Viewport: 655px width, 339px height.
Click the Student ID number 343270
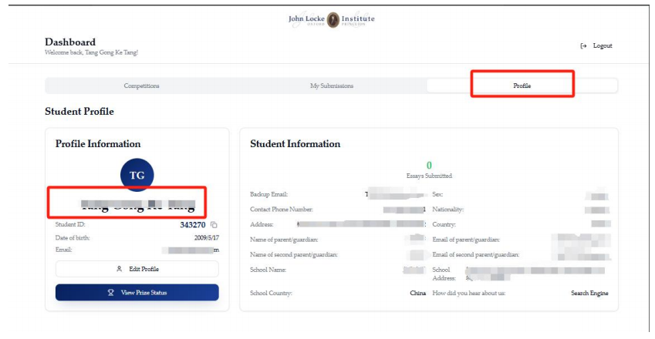click(193, 225)
